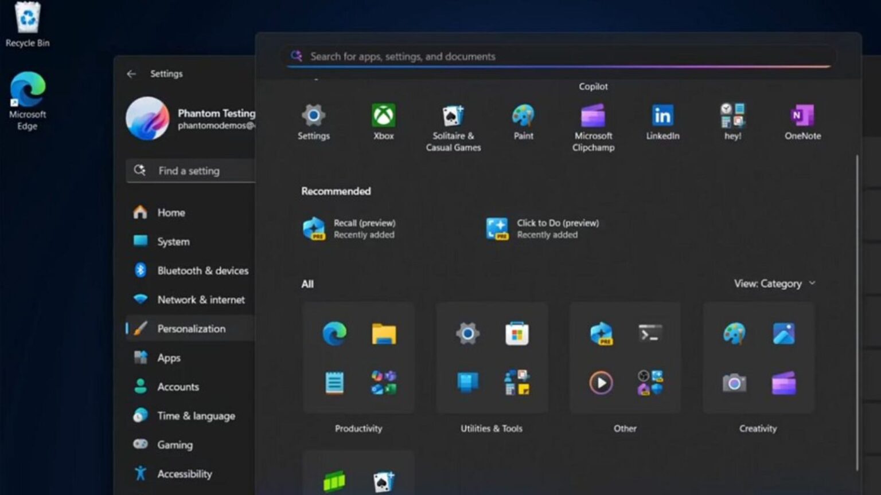
Task: Click the Productivity category label
Action: pyautogui.click(x=358, y=429)
